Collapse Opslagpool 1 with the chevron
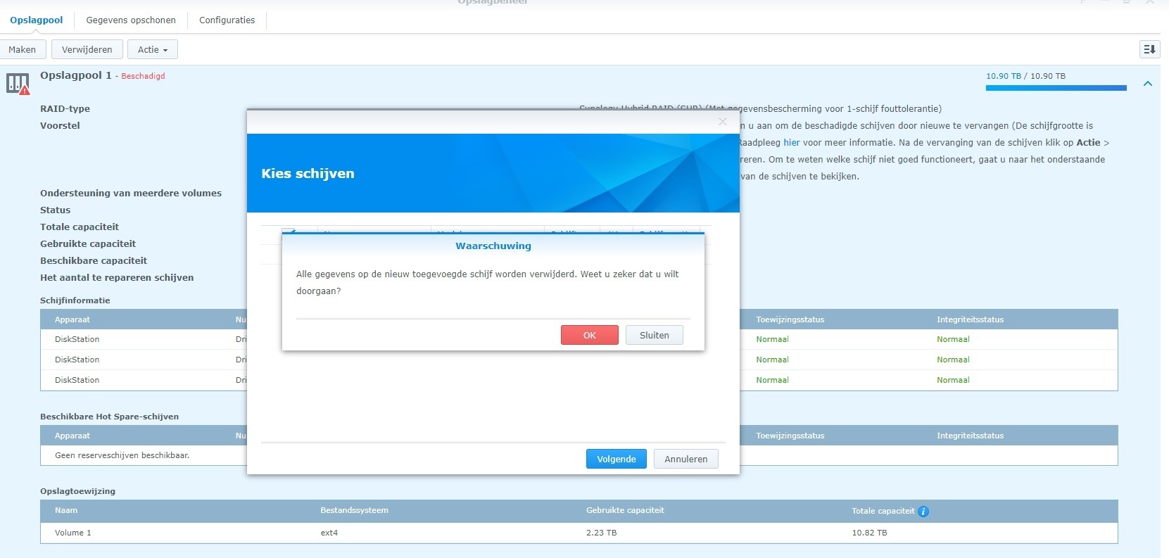1169x558 pixels. click(x=1148, y=84)
